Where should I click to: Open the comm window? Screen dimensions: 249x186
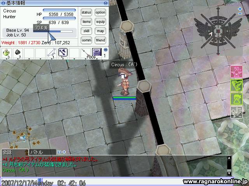point(86,40)
